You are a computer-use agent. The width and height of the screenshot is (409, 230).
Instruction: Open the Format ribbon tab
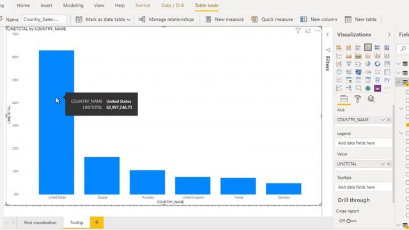pyautogui.click(x=143, y=5)
